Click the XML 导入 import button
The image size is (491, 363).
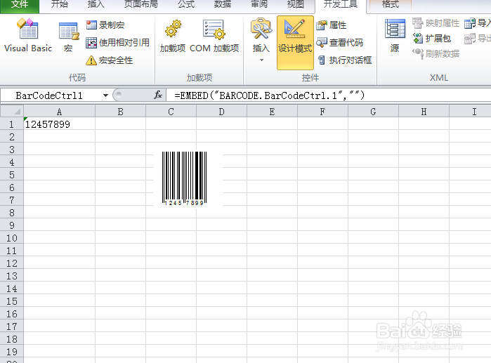pos(477,23)
